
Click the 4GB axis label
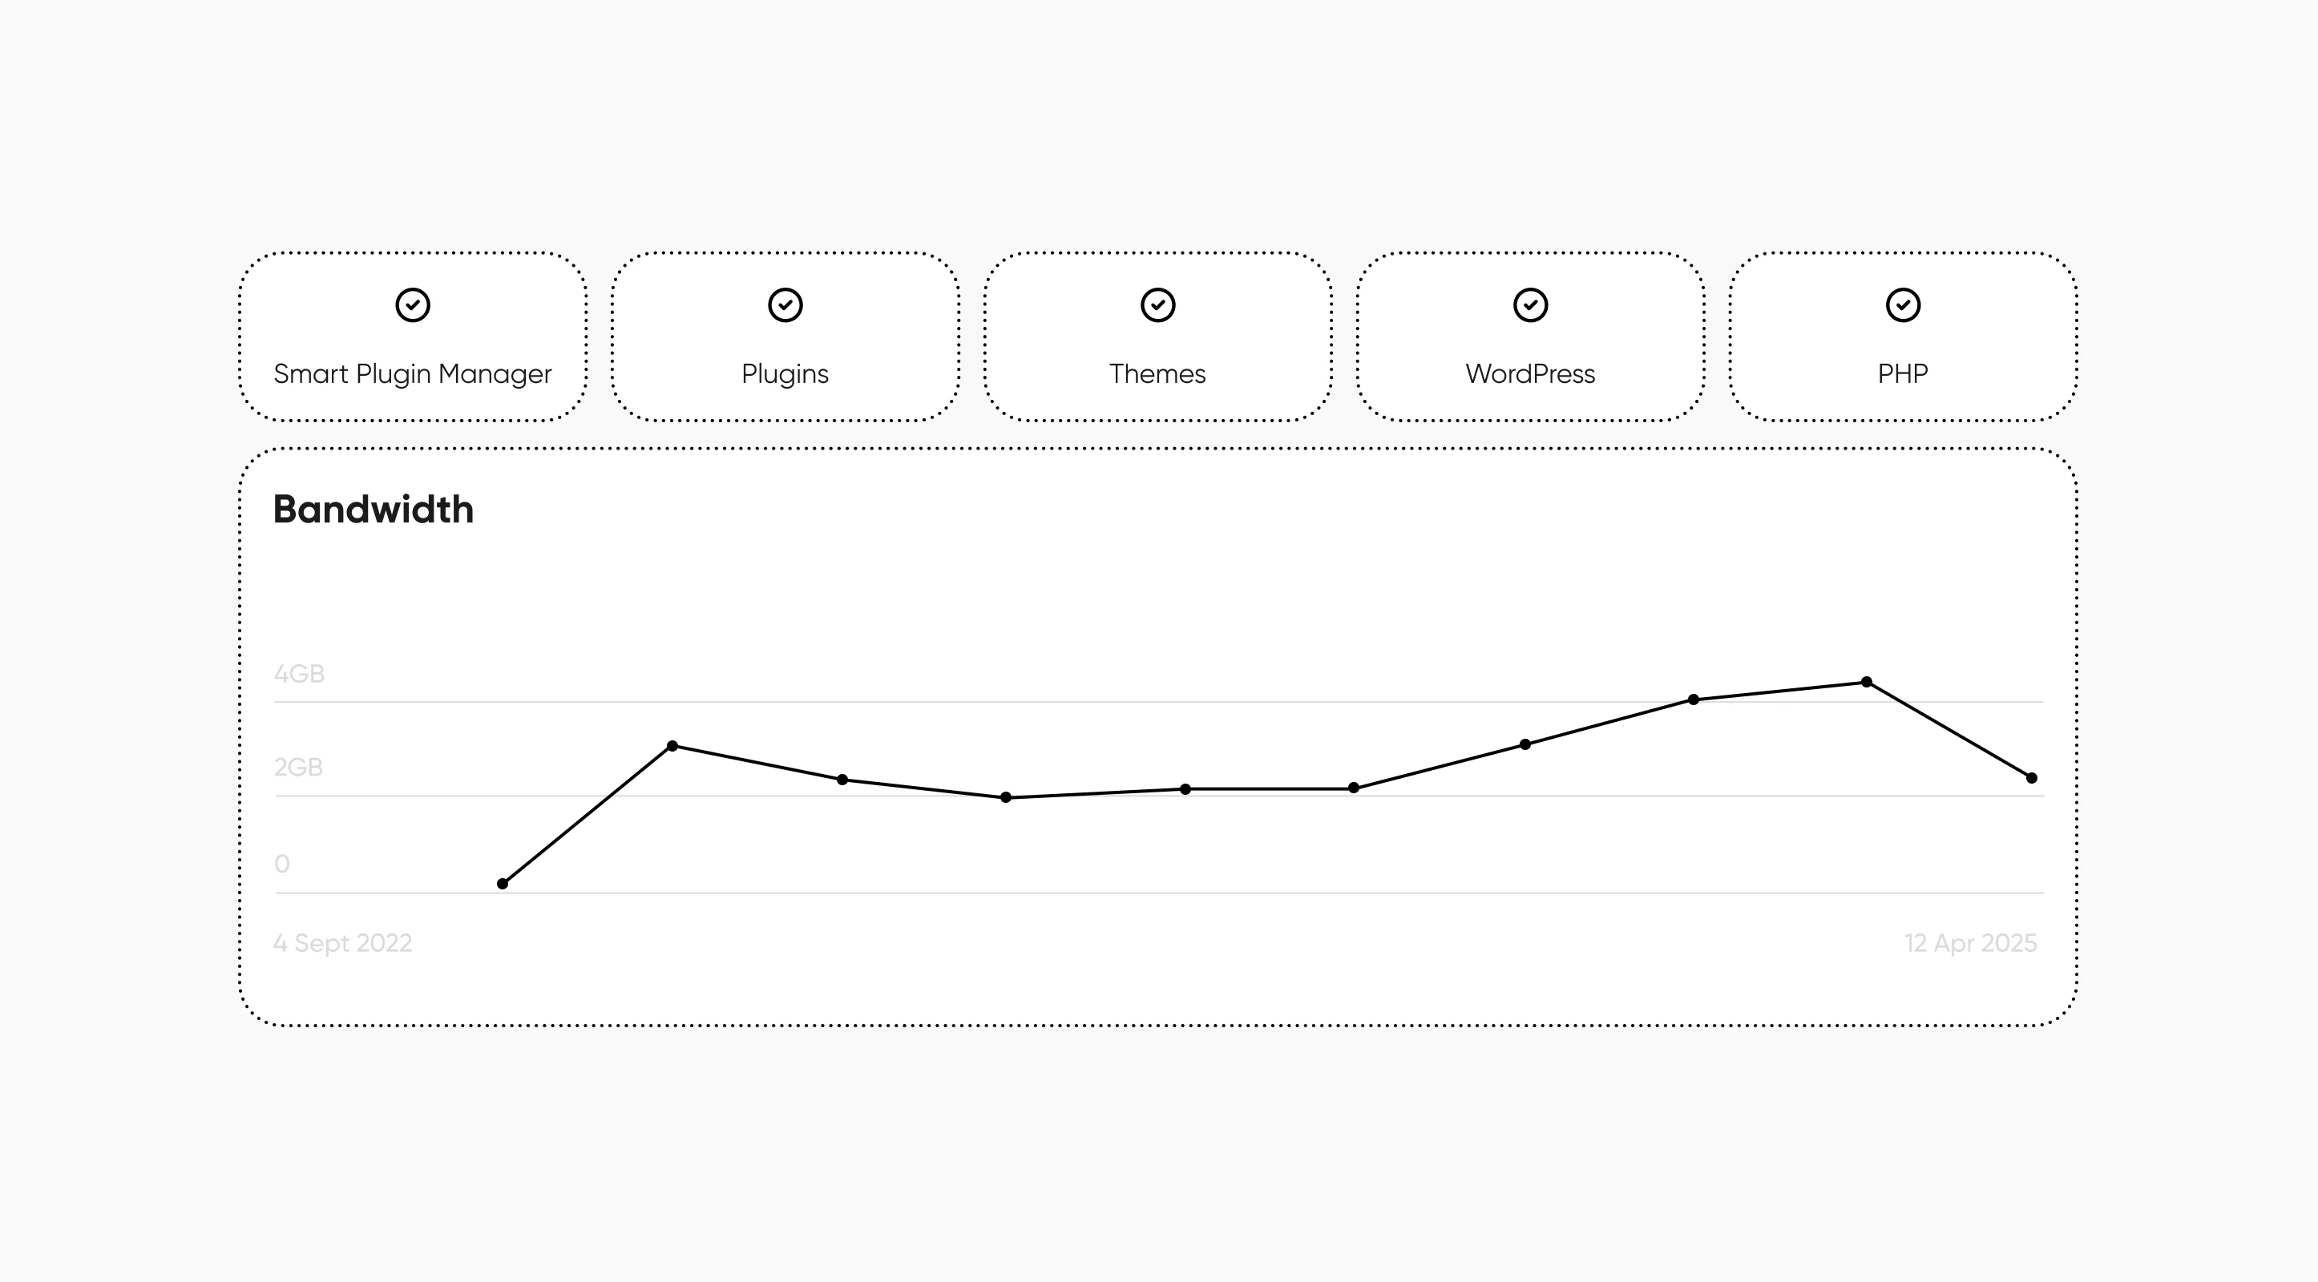299,674
